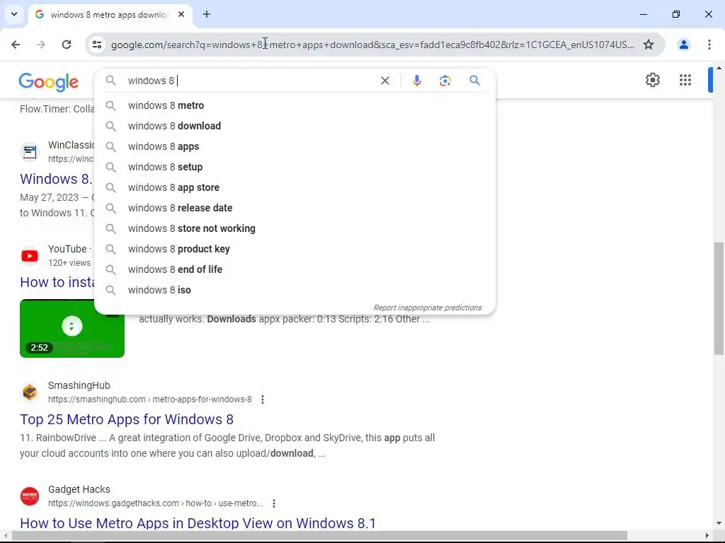Click the horizontal scrollbar at bottom
This screenshot has height=543, width=725.
[319, 536]
